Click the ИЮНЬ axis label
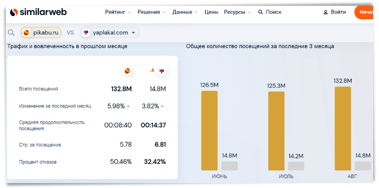 point(219,176)
